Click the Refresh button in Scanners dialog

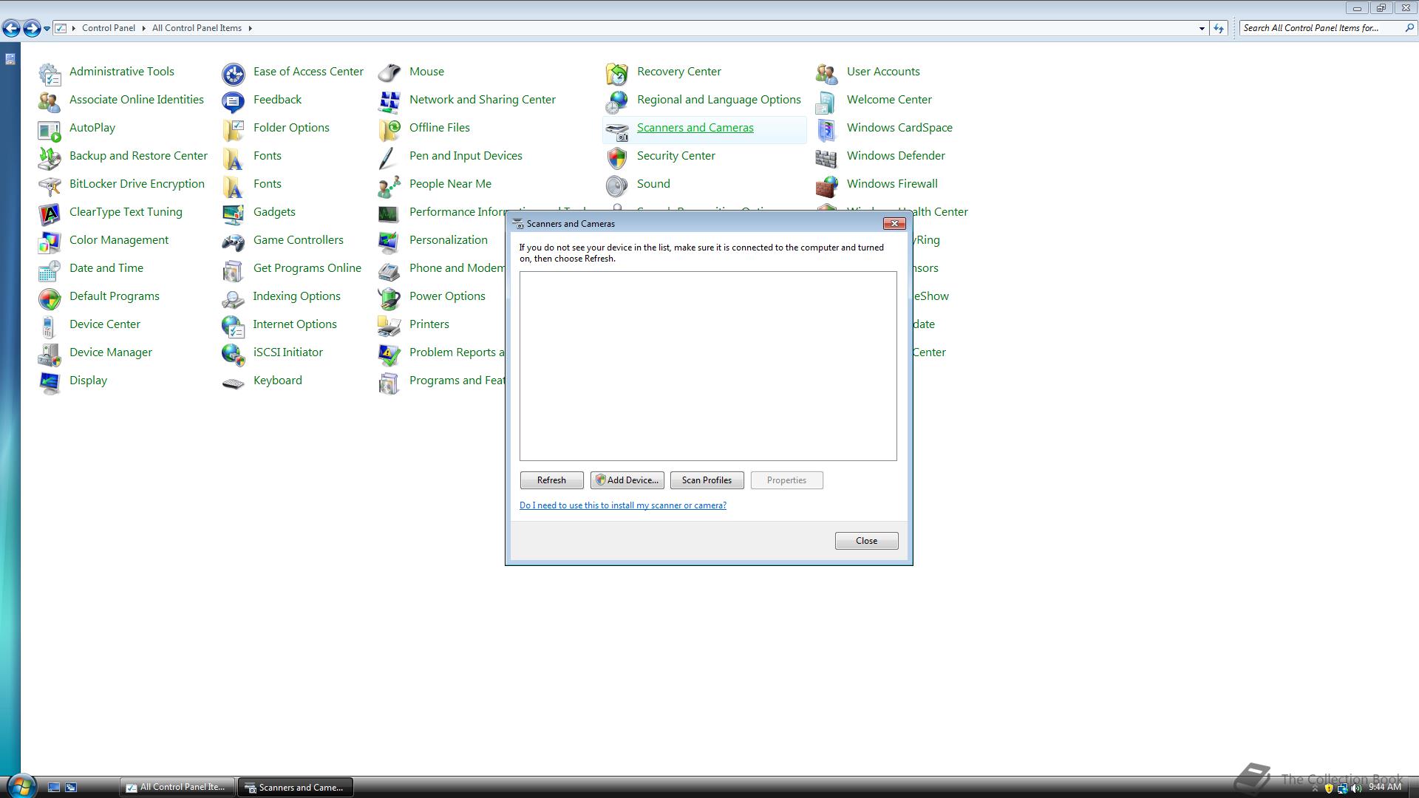point(551,480)
